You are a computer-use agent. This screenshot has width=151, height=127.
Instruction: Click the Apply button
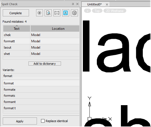point(20,121)
